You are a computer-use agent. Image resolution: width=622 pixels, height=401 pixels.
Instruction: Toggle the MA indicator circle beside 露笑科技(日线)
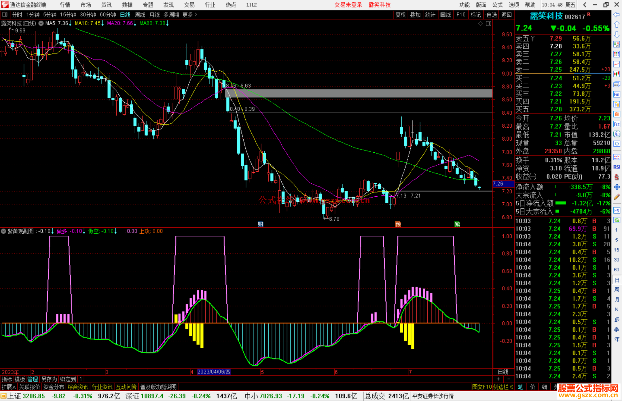coord(41,23)
